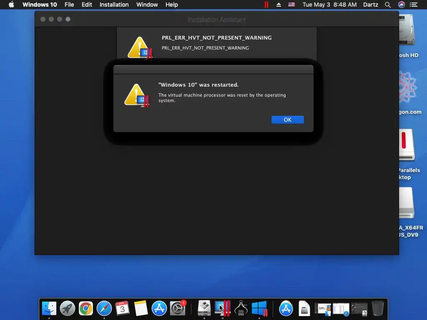Open the Trash in the Dock
Viewport: 427px width, 320px height.
(x=378, y=308)
